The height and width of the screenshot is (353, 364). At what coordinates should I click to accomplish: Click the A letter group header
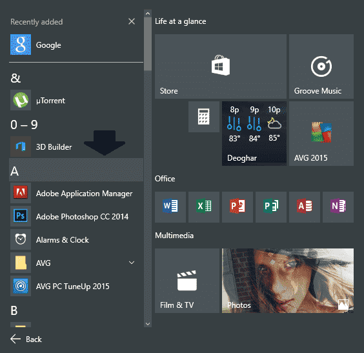click(x=76, y=170)
